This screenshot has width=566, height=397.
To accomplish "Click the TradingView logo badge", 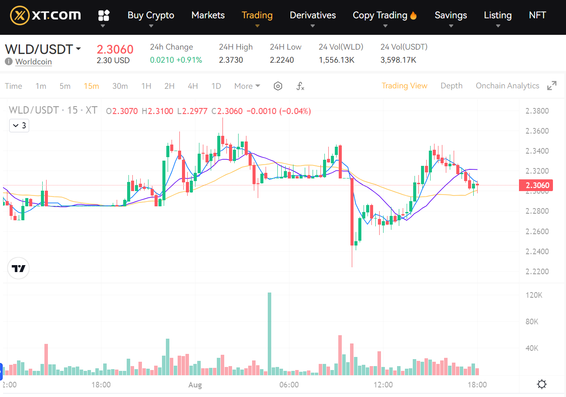I will click(x=19, y=269).
